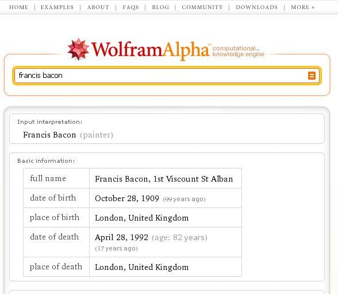Click the (painter) interpretation label
The width and height of the screenshot is (338, 294).
(97, 135)
